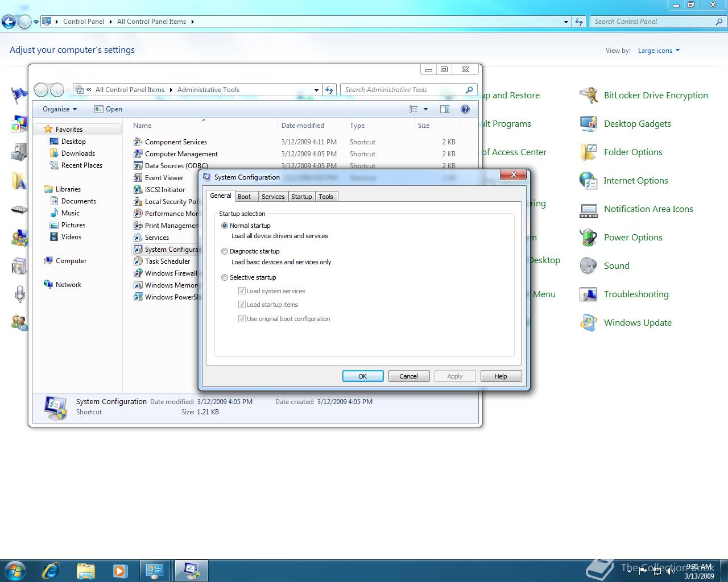Viewport: 728px width, 582px height.
Task: Click the Task Scheduler shortcut icon
Action: 138,261
